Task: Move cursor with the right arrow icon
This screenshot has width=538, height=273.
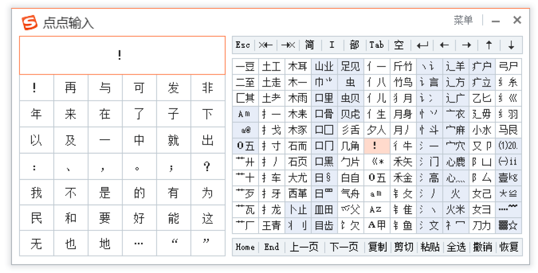Action: (466, 45)
